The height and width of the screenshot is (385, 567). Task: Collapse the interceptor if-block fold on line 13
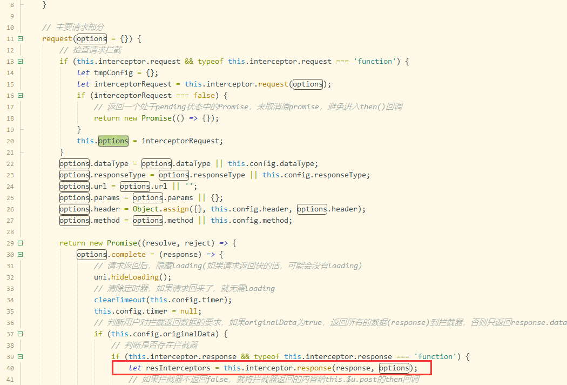tap(20, 62)
